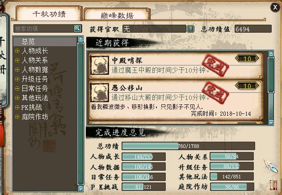The width and height of the screenshot is (282, 195).
Task: Click the recent achievements scrollbar thumb
Action: coord(271,75)
